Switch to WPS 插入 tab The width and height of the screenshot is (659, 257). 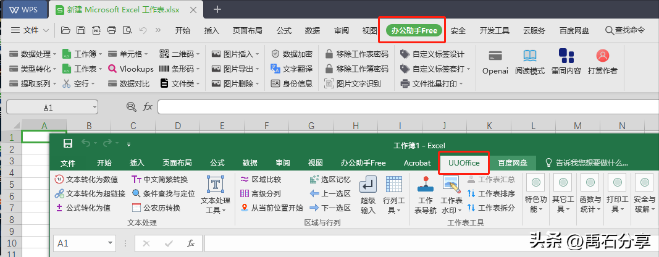tap(211, 30)
